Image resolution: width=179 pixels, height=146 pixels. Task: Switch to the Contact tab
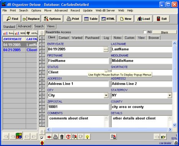[64, 38]
